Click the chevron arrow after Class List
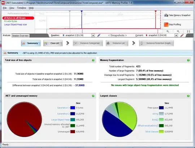Screen dimensions: 195x148 click(x=68, y=43)
